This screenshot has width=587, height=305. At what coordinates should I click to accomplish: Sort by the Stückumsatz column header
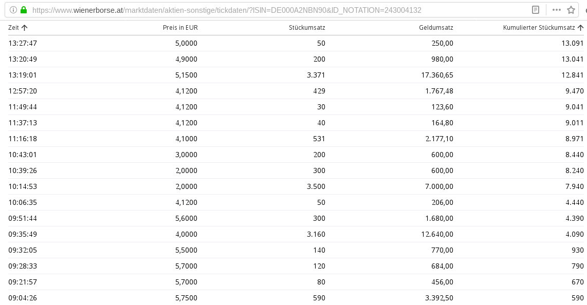pyautogui.click(x=307, y=28)
